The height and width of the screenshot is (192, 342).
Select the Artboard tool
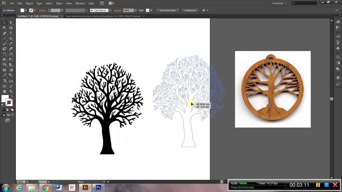[x=5, y=86]
